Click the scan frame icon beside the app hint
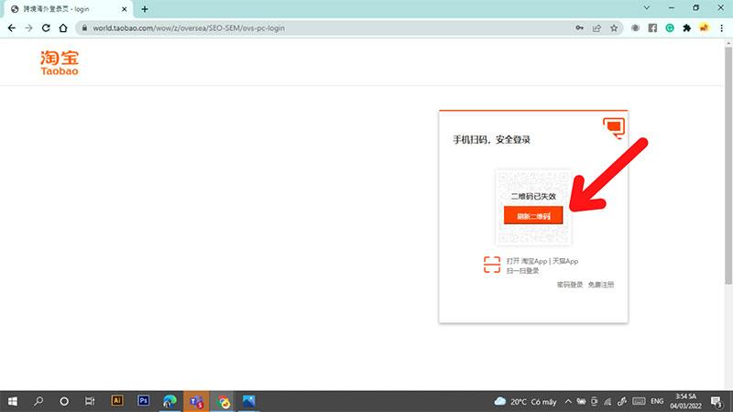Screen dimensions: 733x412 pyautogui.click(x=492, y=265)
